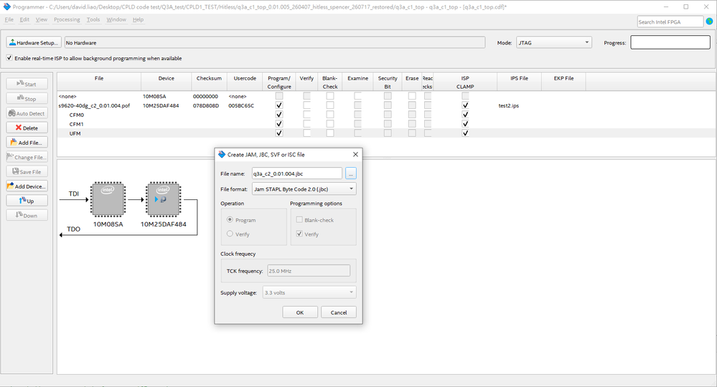
Task: Click the UFM row label
Action: pos(75,133)
